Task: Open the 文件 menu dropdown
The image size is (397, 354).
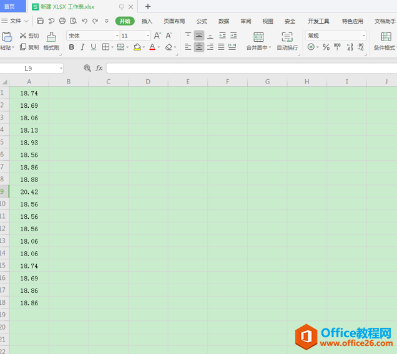Action: coord(15,21)
